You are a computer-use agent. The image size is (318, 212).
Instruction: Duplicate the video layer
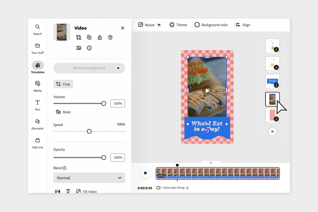tap(89, 37)
